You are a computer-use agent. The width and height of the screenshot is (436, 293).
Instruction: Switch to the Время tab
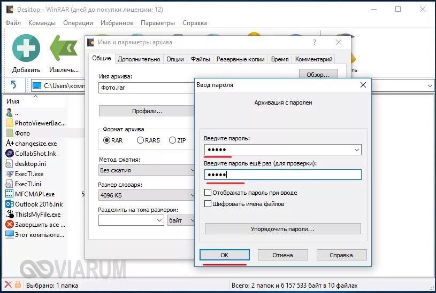[x=280, y=59]
